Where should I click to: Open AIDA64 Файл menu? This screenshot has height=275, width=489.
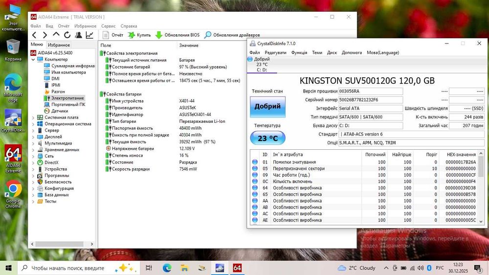(36, 26)
